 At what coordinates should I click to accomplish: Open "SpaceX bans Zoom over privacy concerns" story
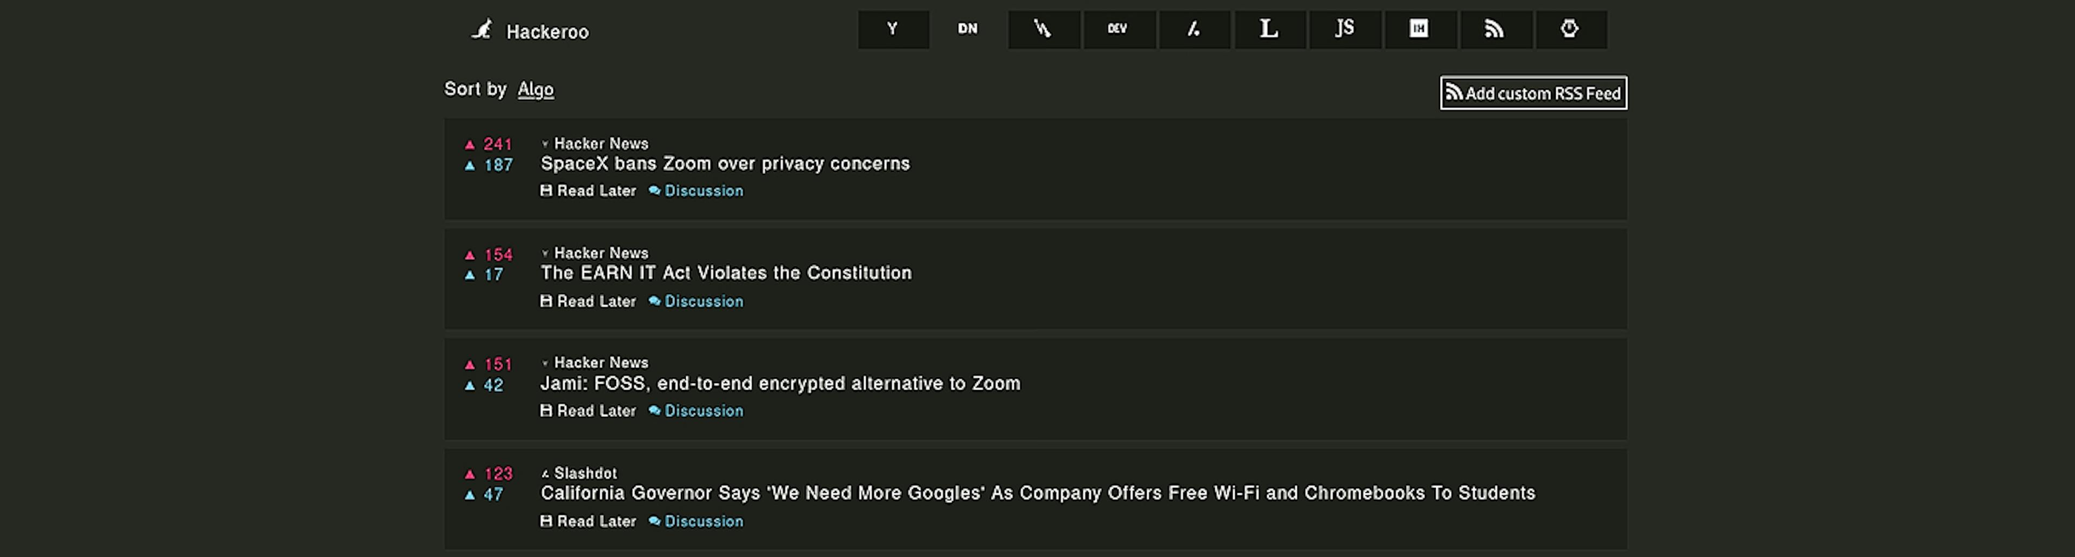click(725, 164)
